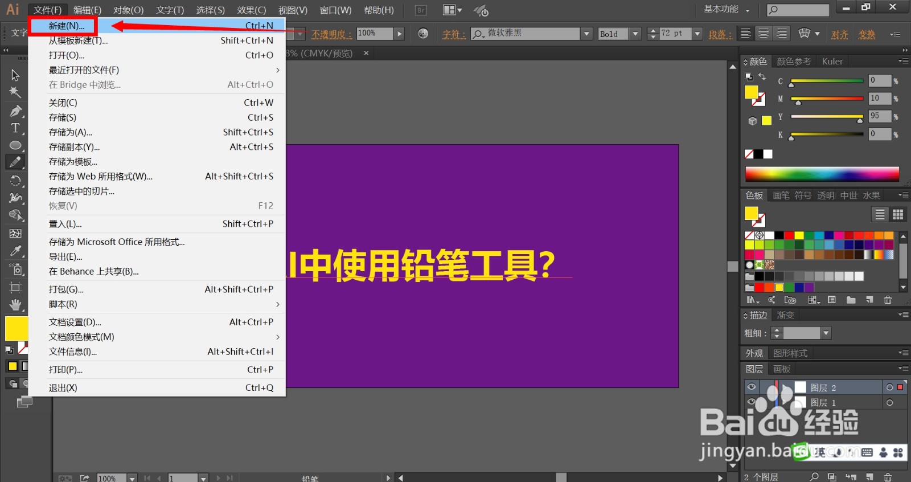The image size is (911, 482).
Task: Click Show Swatch Kinds menu icon
Action: click(x=814, y=300)
